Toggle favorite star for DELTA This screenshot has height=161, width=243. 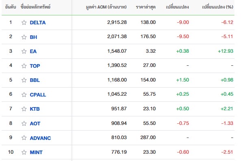coord(24,23)
